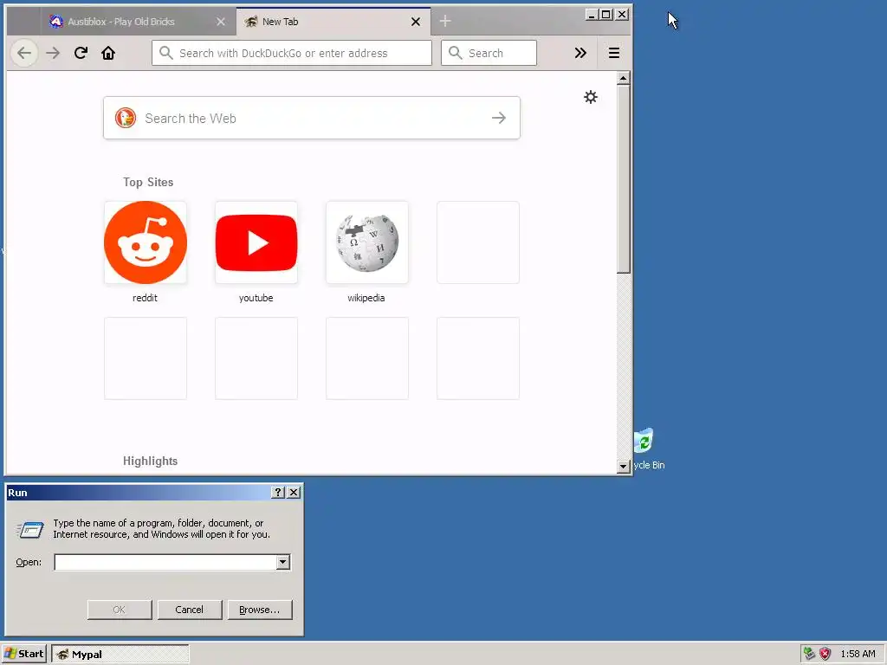Click magnifier icon in toolbar Search box
Screen dimensions: 887x665
pos(456,53)
